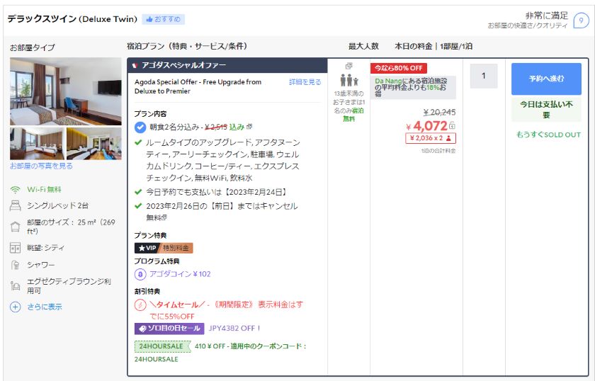Image resolution: width=595 pixels, height=381 pixels.
Task: Click the VIP 特別料金 badge
Action: [x=164, y=248]
